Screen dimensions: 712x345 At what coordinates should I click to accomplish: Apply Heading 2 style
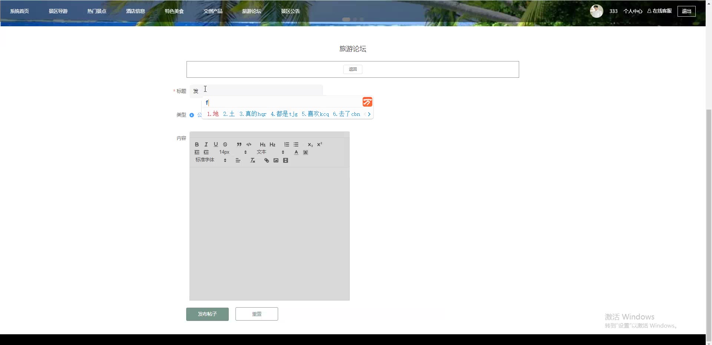(x=273, y=144)
